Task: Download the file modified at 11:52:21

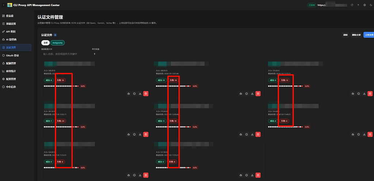Action: pyautogui.click(x=364, y=94)
